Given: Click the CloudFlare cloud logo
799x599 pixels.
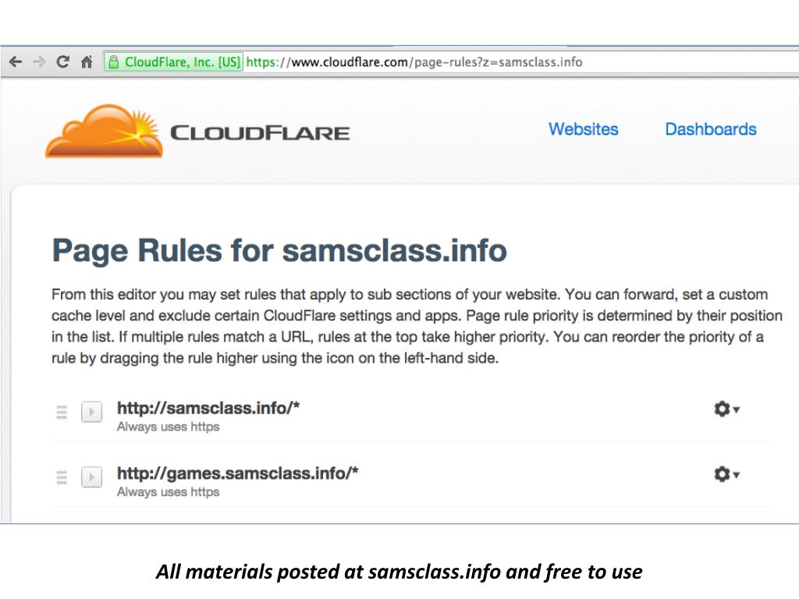Looking at the screenshot, I should (x=105, y=131).
